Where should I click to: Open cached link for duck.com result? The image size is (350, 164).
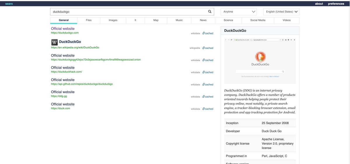tap(208, 109)
